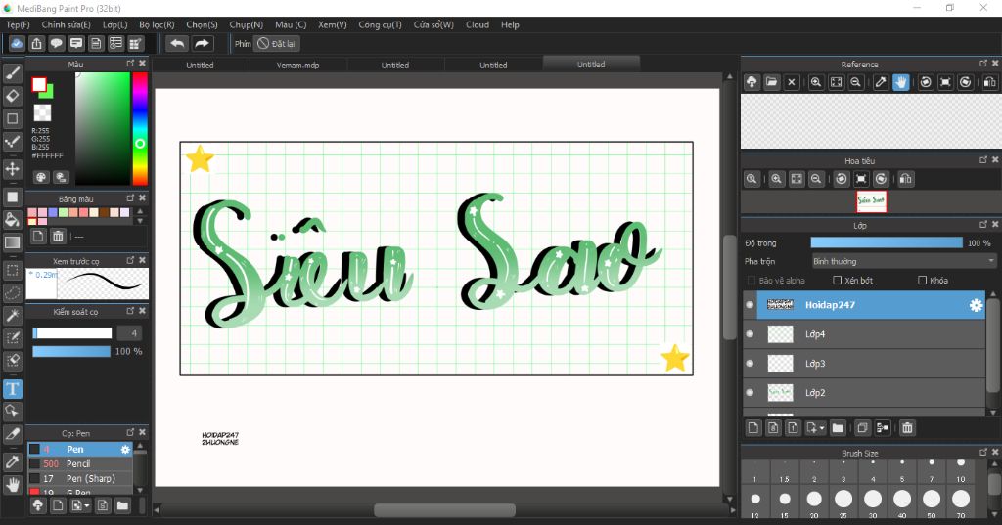
Task: Select the Eraser tool
Action: (x=12, y=96)
